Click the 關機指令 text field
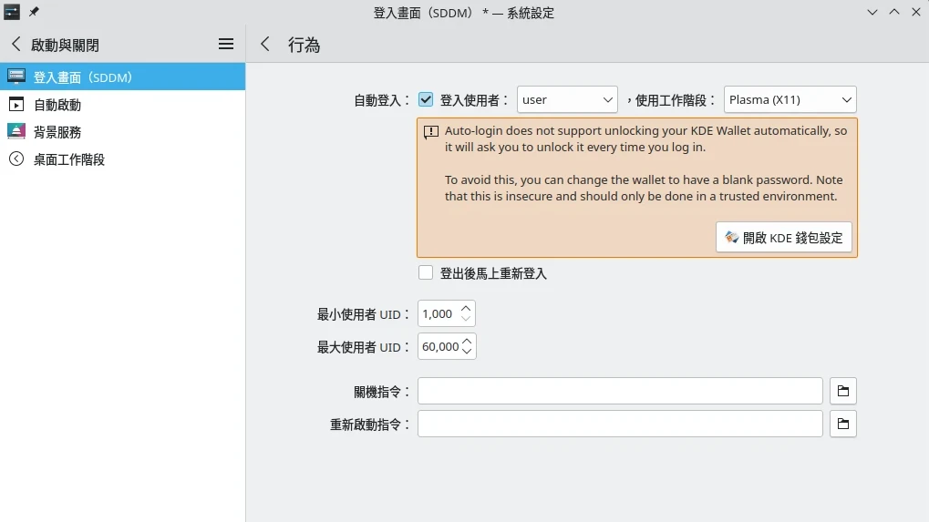Viewport: 929px width, 522px height. pyautogui.click(x=620, y=391)
